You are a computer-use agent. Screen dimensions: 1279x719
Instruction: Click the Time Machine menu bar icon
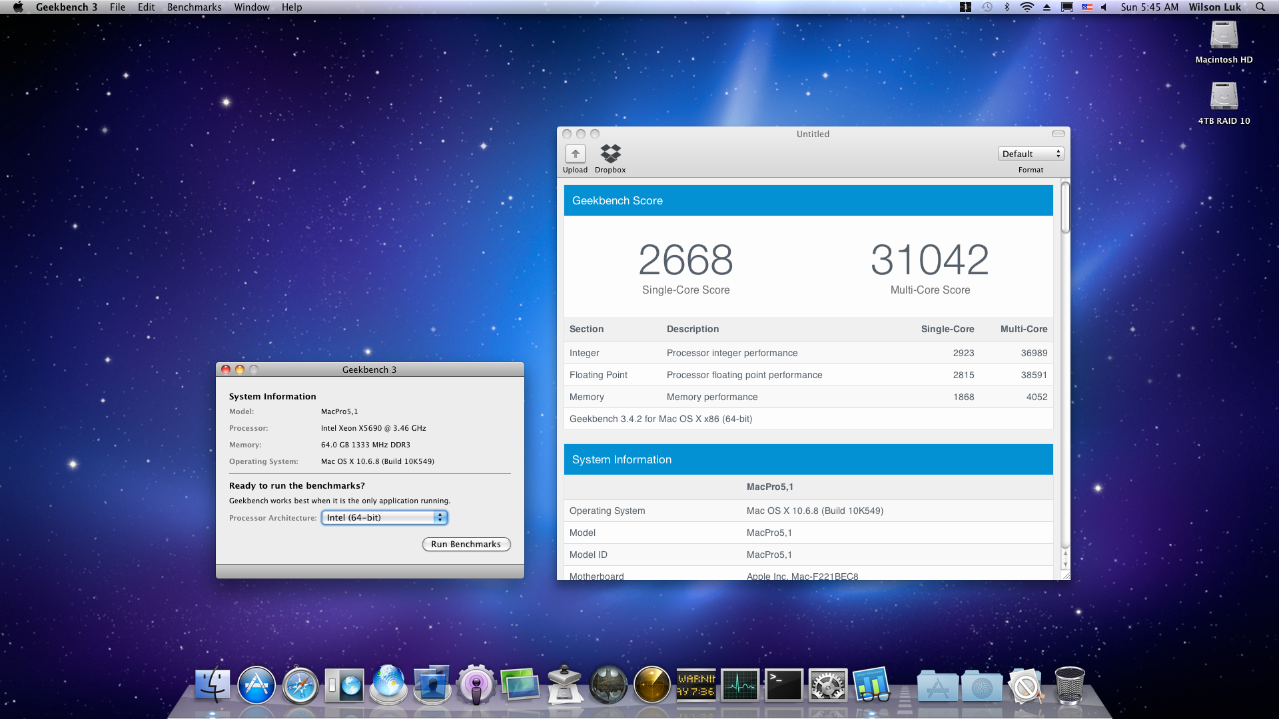[987, 7]
